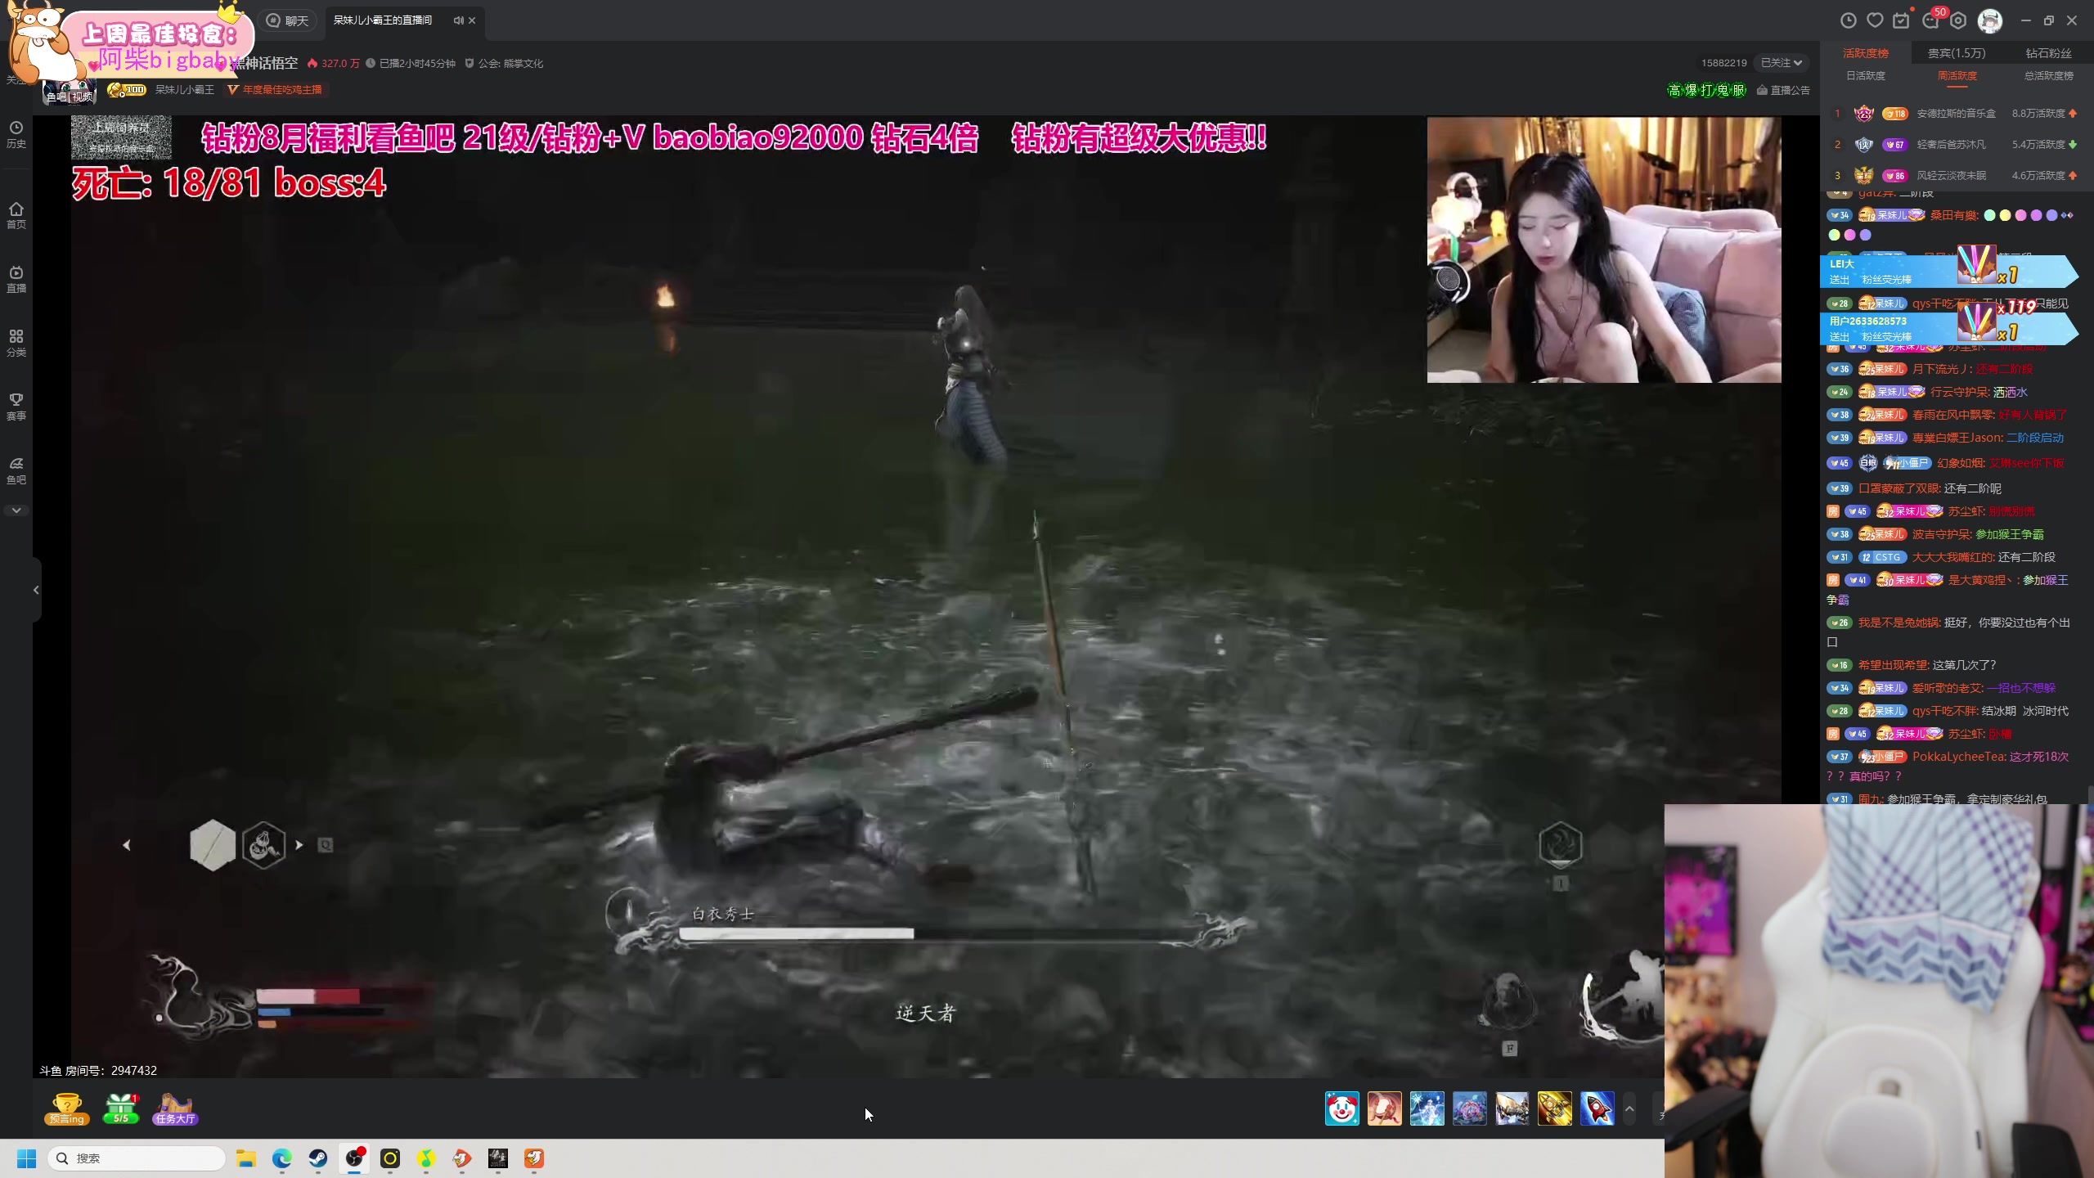Click 用户2633628573 gift notification banner
This screenshot has height=1178, width=2094.
[1948, 329]
